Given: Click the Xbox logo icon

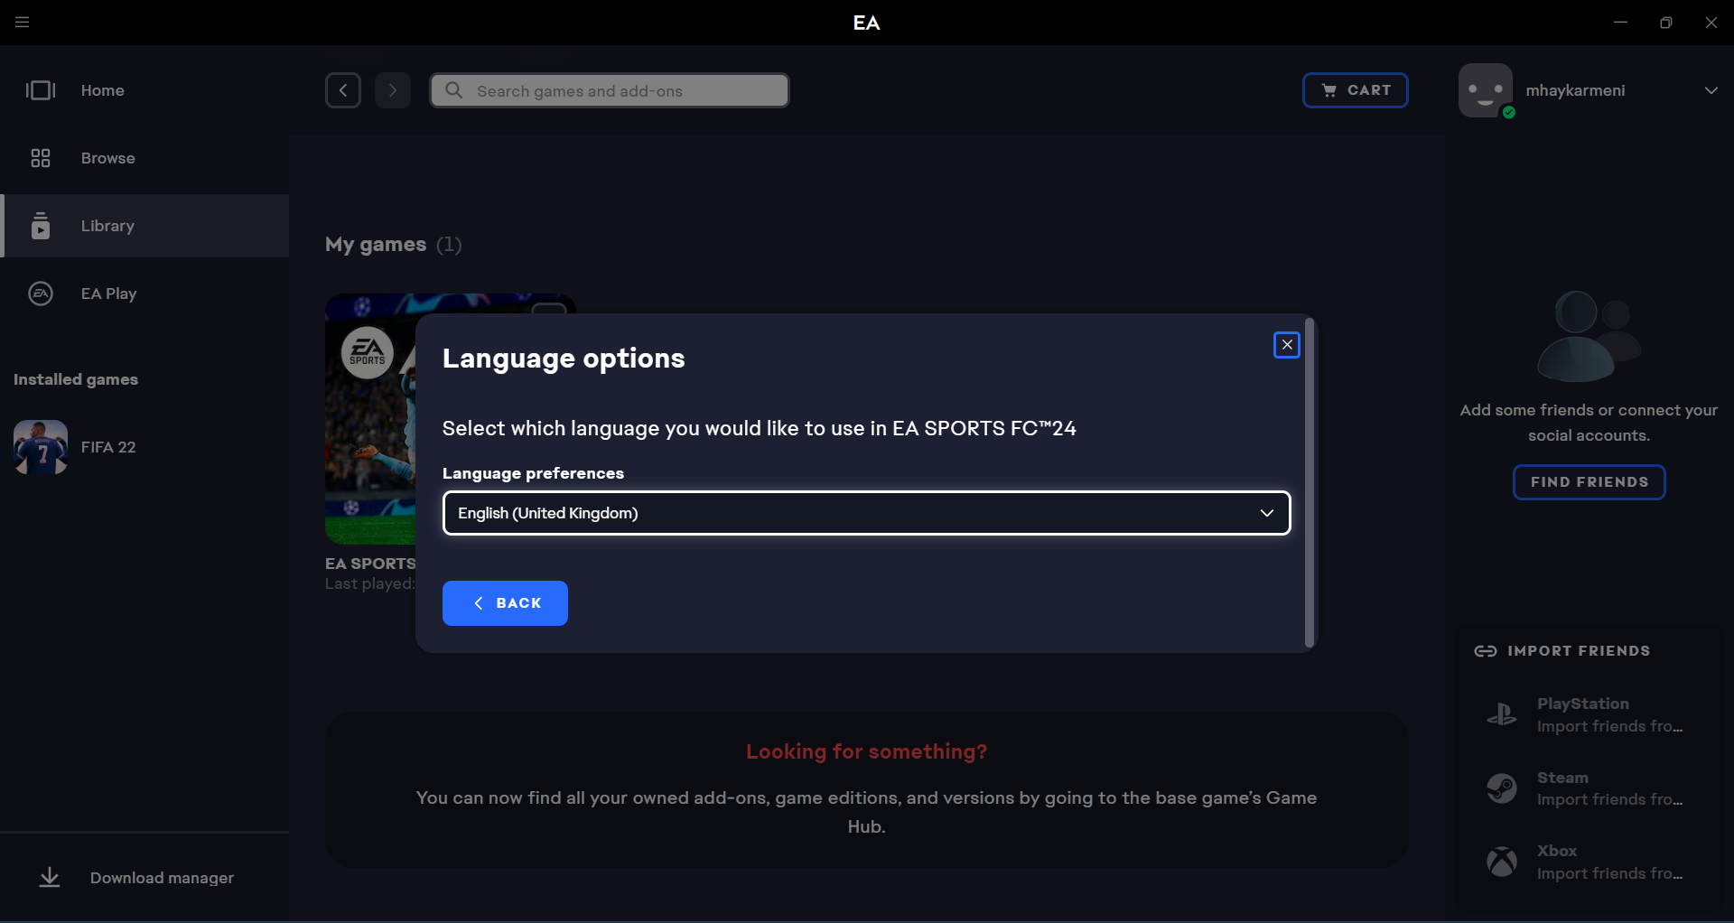Looking at the screenshot, I should coord(1502,862).
